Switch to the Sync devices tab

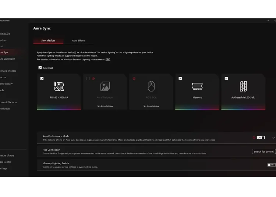48,40
